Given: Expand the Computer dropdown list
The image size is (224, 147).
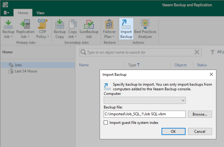Looking at the screenshot, I should tap(145, 100).
